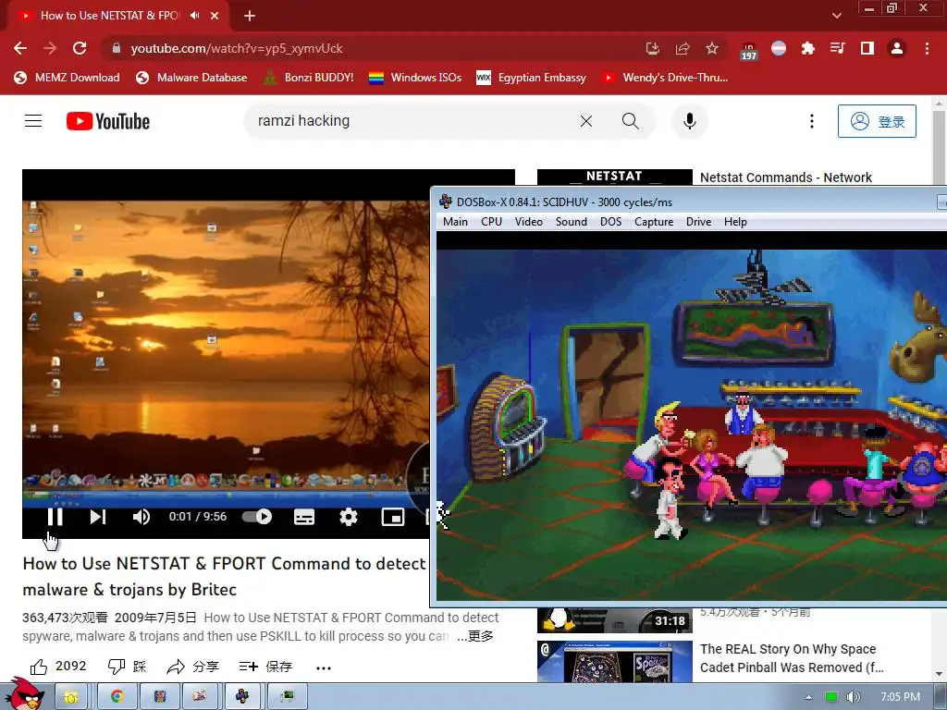947x710 pixels.
Task: Open Bonzi BUDDY! bookmark
Action: click(x=309, y=78)
